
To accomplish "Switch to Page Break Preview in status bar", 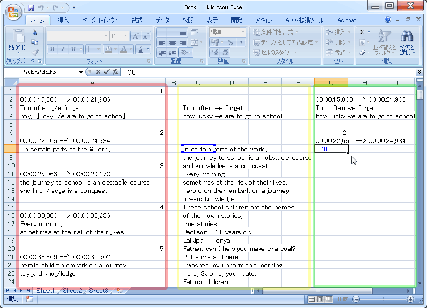I will (329, 299).
